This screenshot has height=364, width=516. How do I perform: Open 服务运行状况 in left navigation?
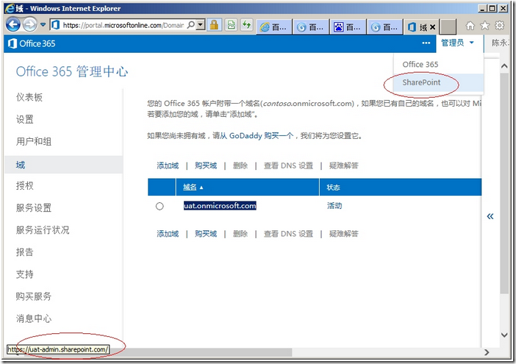click(x=43, y=229)
